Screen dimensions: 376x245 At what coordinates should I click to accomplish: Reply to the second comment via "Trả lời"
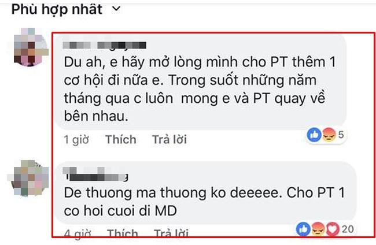171,233
